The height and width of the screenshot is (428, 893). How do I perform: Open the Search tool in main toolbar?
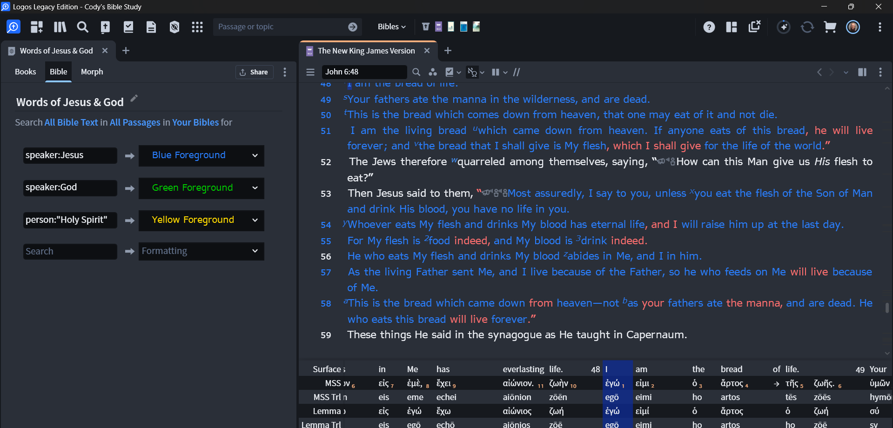[x=82, y=27]
